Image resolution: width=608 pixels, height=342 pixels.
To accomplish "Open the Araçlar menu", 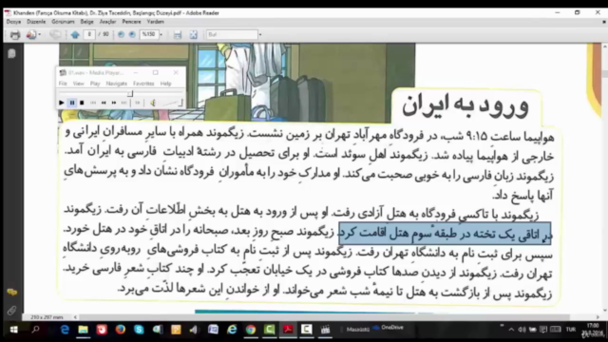I will coord(107,22).
